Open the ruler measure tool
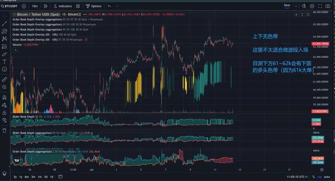Image resolution: width=335 pixels, height=181 pixels. click(4, 79)
